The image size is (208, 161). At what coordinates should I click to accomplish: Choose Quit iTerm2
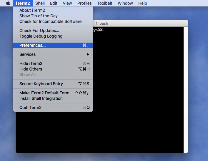53,108
